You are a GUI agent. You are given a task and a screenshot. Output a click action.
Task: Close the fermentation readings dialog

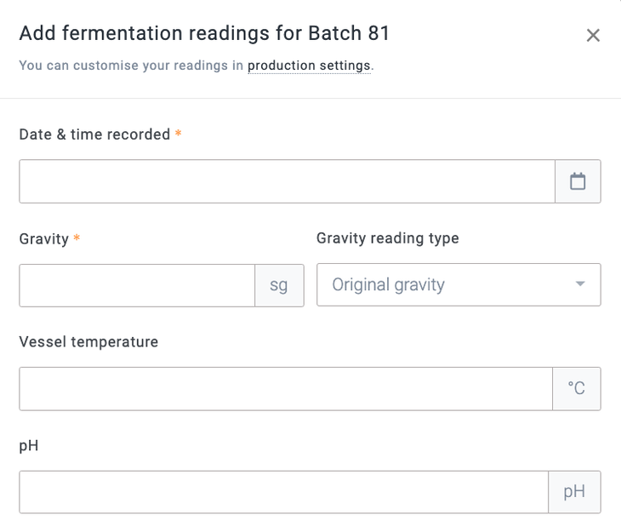593,35
